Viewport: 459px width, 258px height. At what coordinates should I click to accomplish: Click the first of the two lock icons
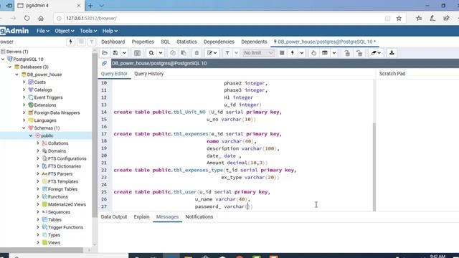click(x=347, y=53)
